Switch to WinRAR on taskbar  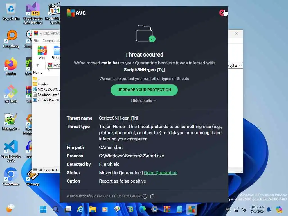167,209
